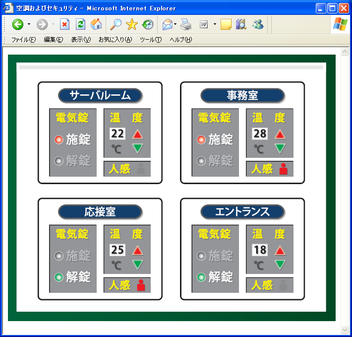The image size is (352, 337).
Task: Expand the Edit with Word dropdown arrow
Action: coord(215,24)
